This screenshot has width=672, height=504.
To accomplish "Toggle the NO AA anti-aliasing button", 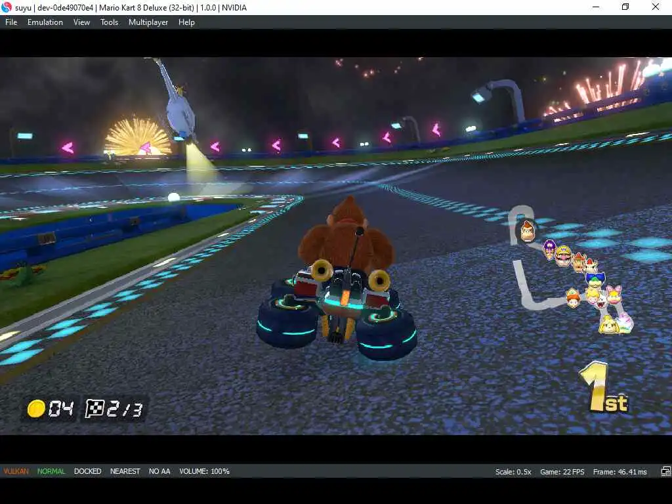I will click(x=159, y=471).
